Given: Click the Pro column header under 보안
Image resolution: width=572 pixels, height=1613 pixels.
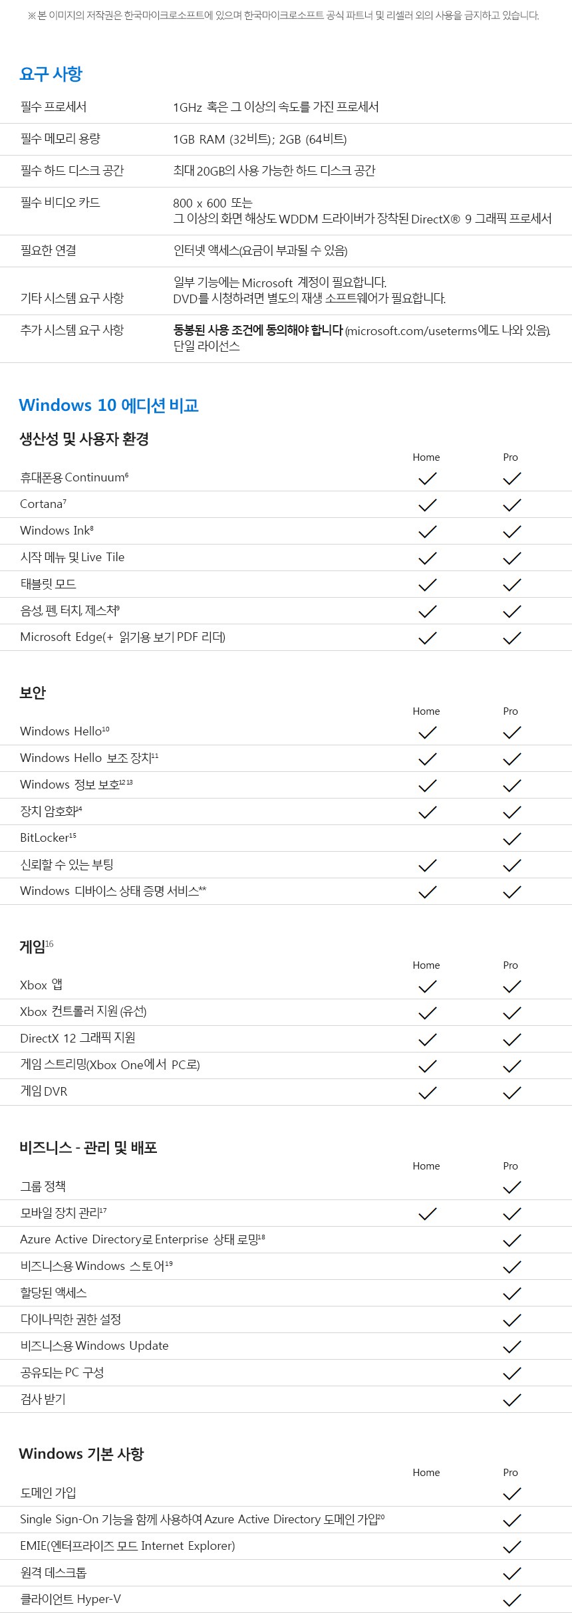Looking at the screenshot, I should [510, 711].
